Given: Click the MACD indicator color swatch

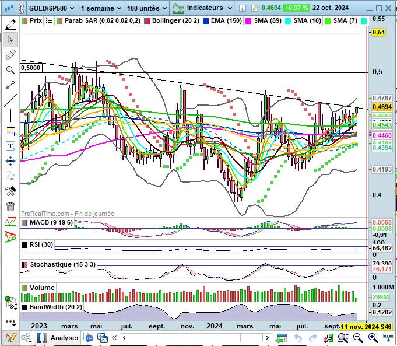Looking at the screenshot, I should [24, 223].
